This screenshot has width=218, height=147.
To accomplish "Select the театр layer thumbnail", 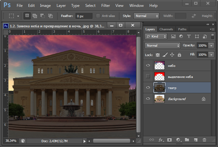I will (x=159, y=88).
